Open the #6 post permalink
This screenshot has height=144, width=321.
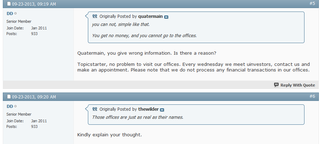[x=312, y=96]
